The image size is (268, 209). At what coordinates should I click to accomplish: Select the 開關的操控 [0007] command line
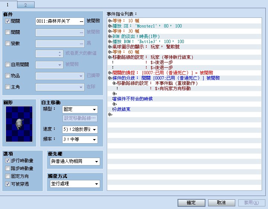(184, 73)
